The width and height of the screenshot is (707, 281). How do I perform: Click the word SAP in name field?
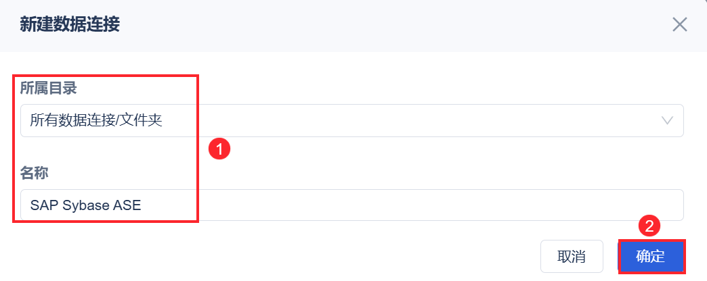tap(44, 205)
